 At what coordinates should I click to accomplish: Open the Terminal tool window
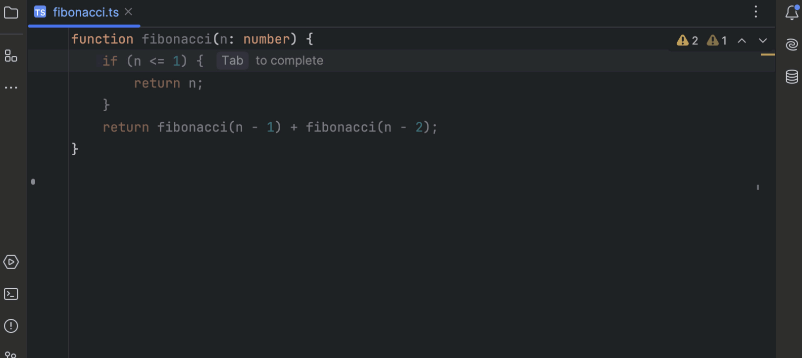[11, 294]
